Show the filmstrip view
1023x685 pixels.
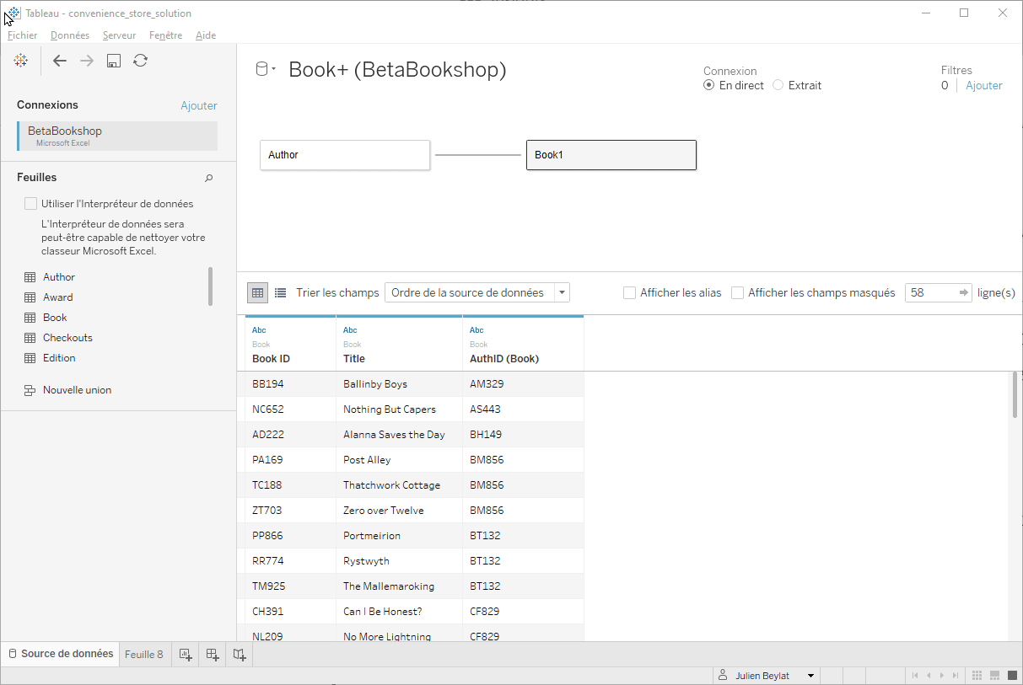point(994,675)
